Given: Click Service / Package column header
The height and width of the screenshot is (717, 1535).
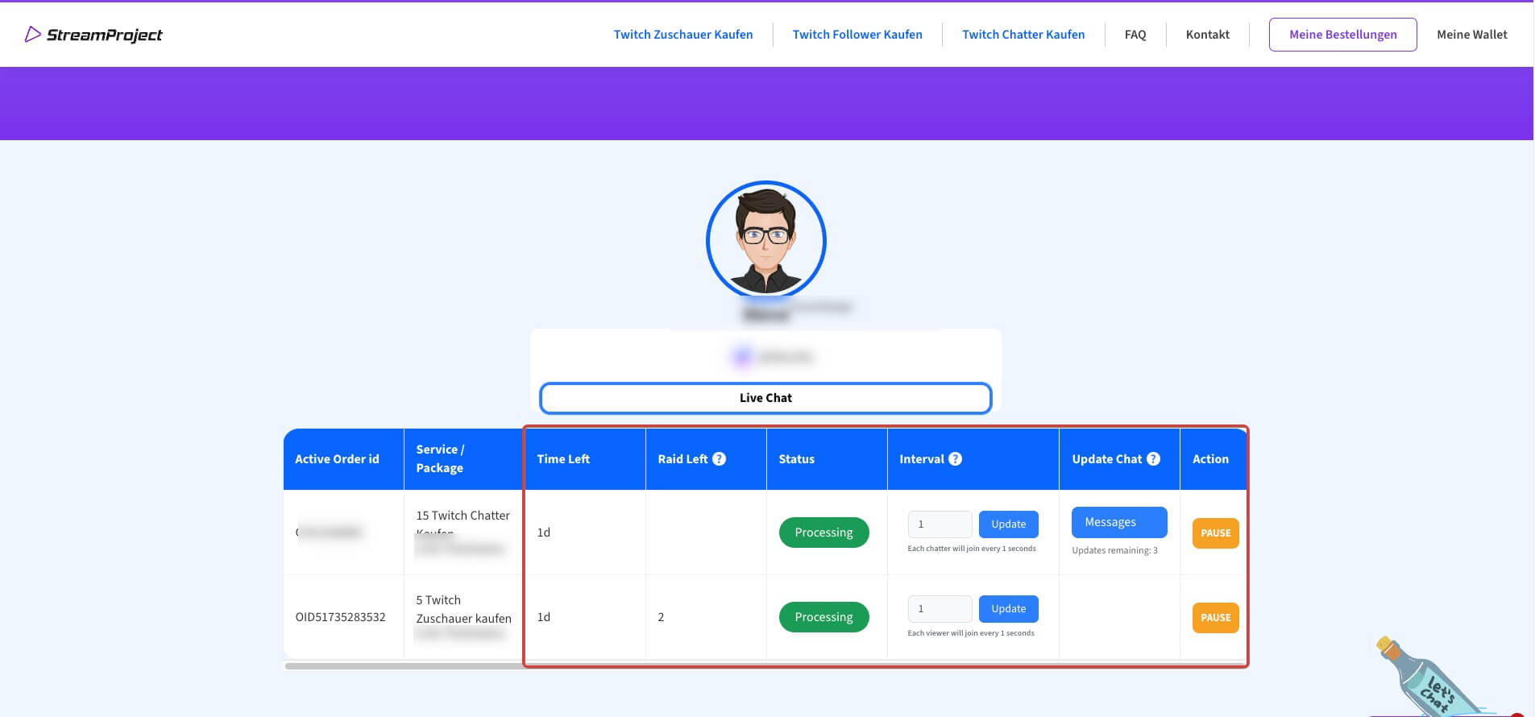Looking at the screenshot, I should pyautogui.click(x=440, y=458).
